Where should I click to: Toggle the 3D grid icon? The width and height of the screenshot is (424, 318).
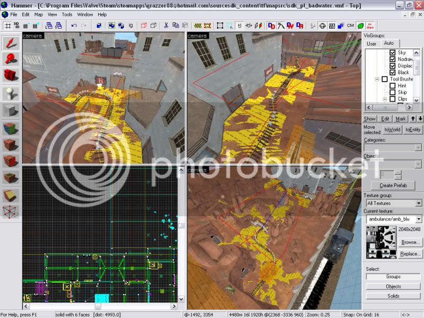point(17,25)
